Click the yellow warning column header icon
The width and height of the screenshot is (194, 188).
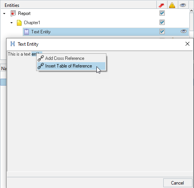coord(172,5)
